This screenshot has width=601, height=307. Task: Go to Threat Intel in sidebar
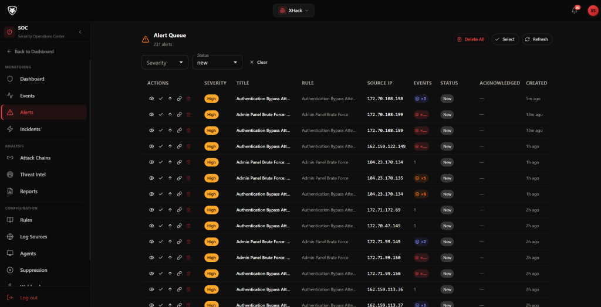tap(32, 175)
